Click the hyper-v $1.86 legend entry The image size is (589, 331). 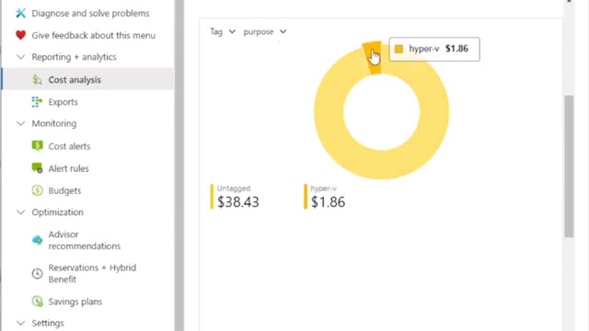(x=325, y=196)
